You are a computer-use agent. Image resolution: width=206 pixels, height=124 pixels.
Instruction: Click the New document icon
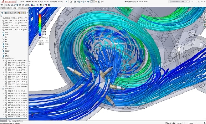pyautogui.click(x=71, y=2)
